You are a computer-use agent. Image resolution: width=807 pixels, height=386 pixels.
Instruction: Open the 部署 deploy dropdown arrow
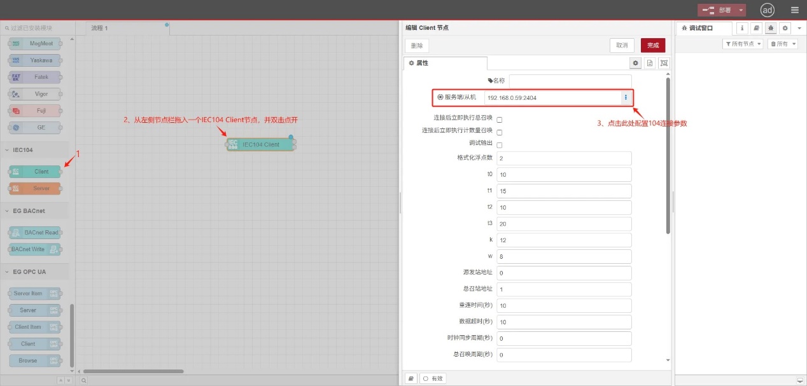(740, 10)
